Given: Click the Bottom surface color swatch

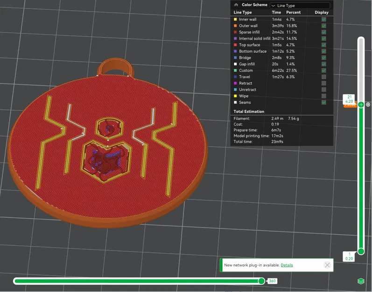Looking at the screenshot, I should [235, 51].
